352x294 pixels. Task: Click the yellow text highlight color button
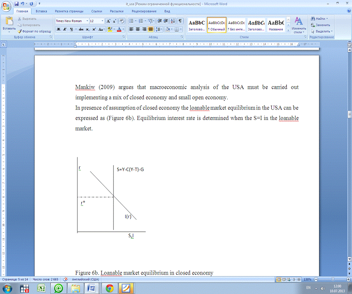(x=110, y=29)
